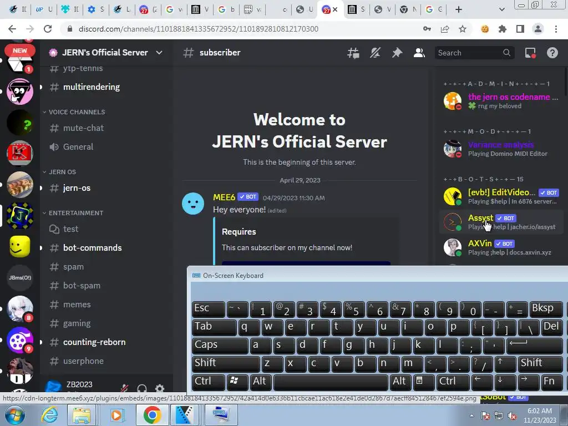Select the server icon with green question mark
This screenshot has width=568, height=426.
point(20,123)
